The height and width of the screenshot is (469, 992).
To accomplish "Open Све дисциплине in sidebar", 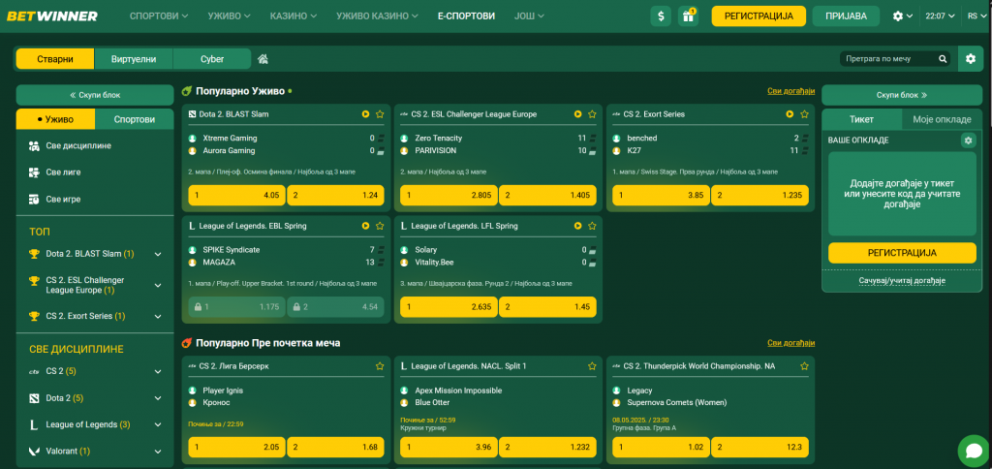I will click(x=95, y=145).
